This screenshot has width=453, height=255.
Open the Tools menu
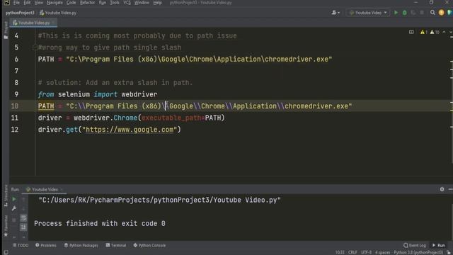pos(115,3)
